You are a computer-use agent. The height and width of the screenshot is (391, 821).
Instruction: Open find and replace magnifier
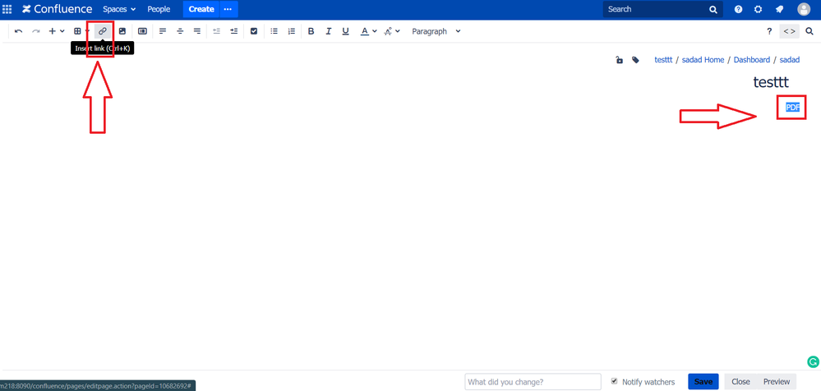point(810,31)
